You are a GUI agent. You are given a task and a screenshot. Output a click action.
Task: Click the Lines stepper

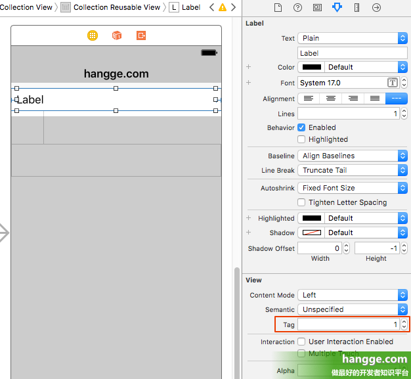tap(404, 114)
